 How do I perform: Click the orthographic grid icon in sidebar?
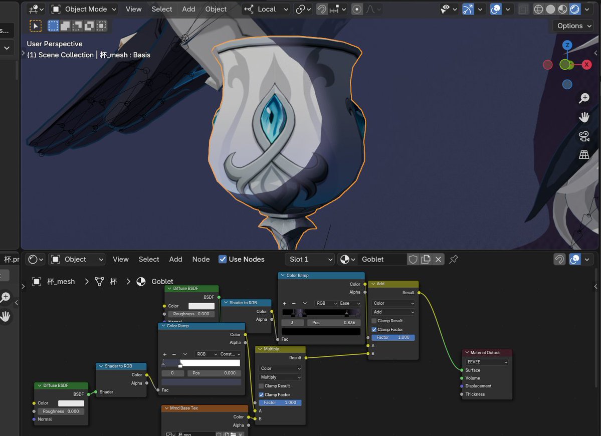coord(584,154)
